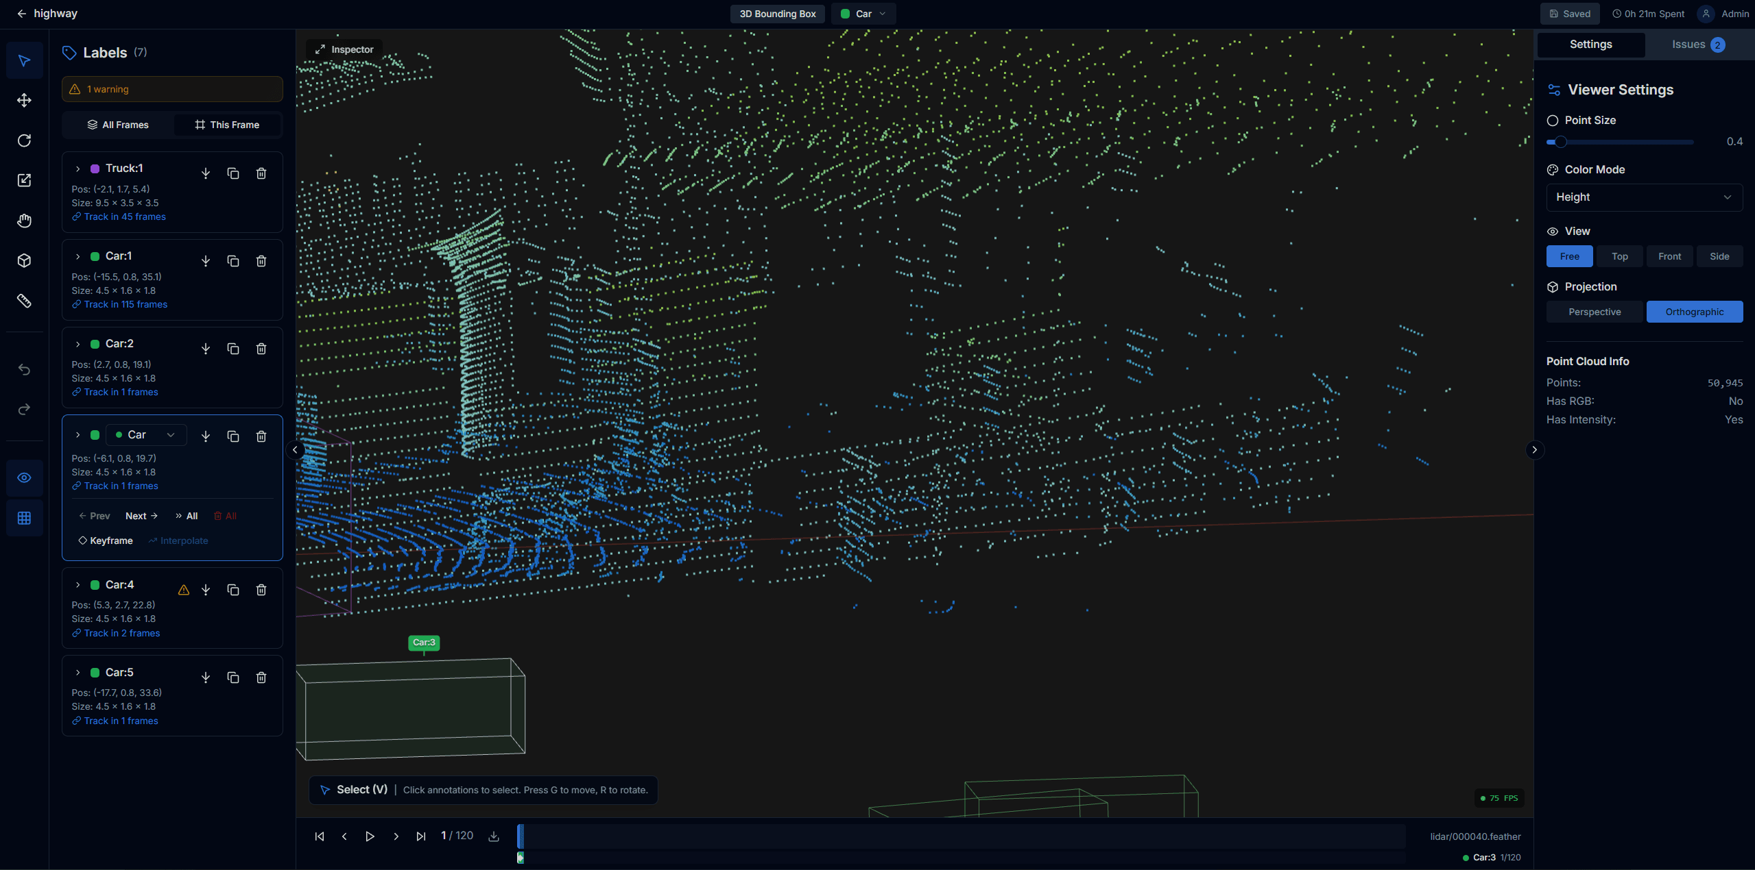The image size is (1755, 870).
Task: Open the Ruler measurement tool
Action: coord(25,300)
